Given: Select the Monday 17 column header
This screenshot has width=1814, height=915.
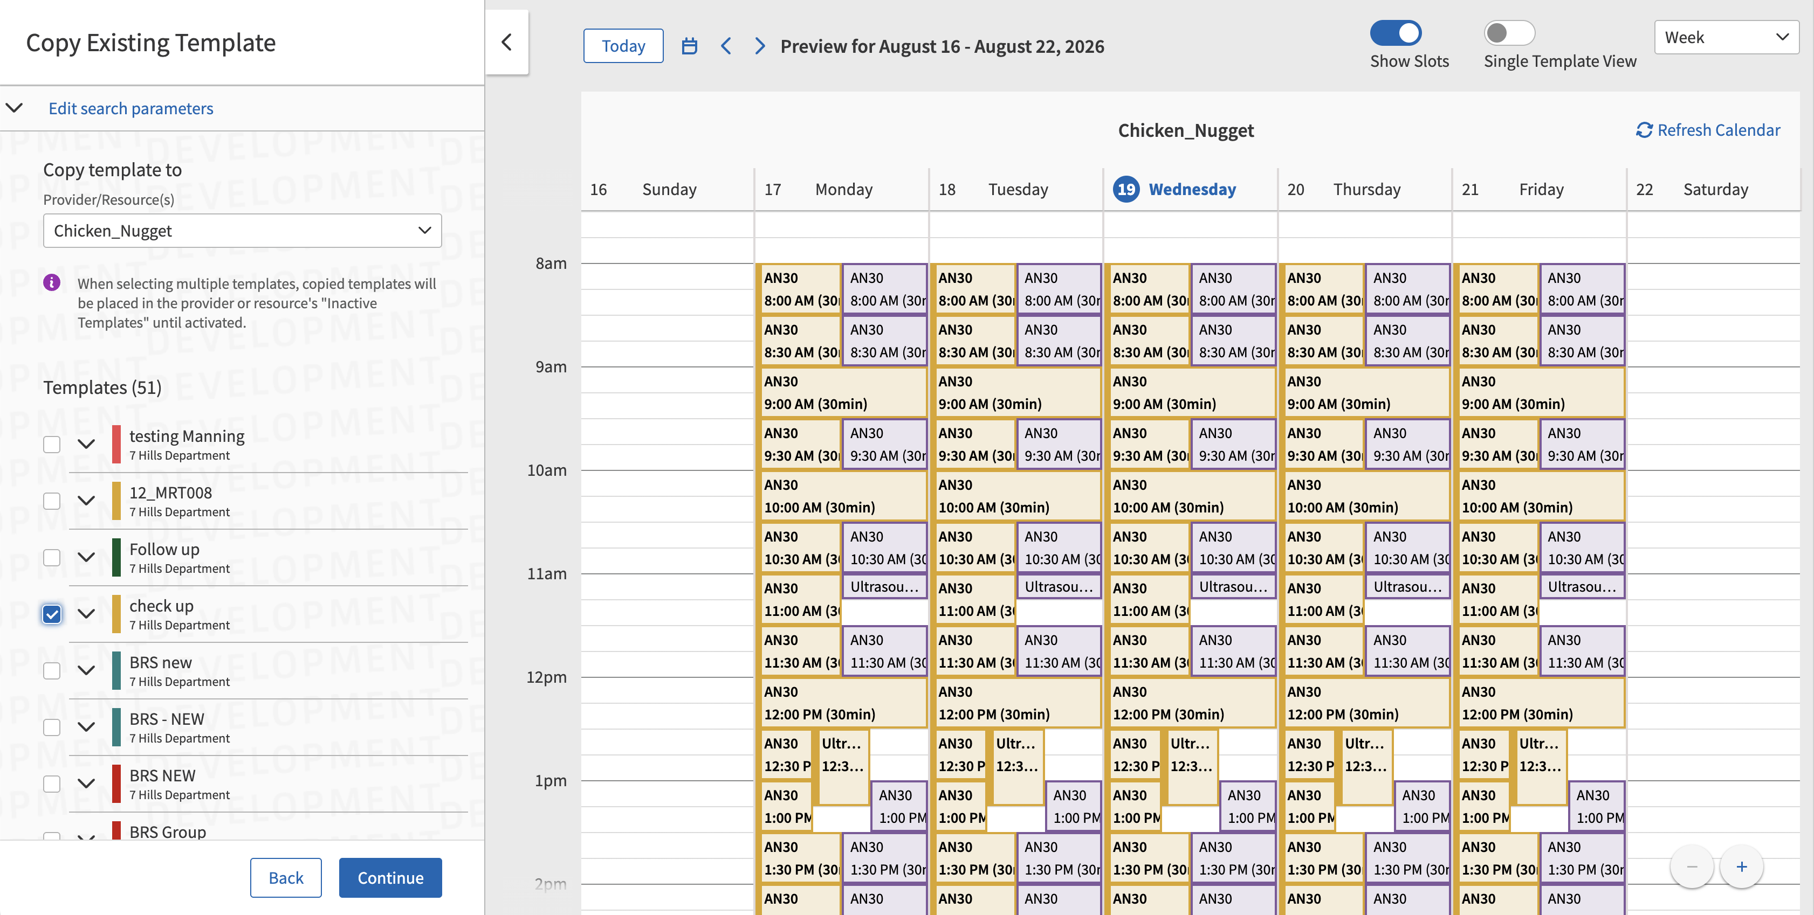Looking at the screenshot, I should [x=842, y=189].
